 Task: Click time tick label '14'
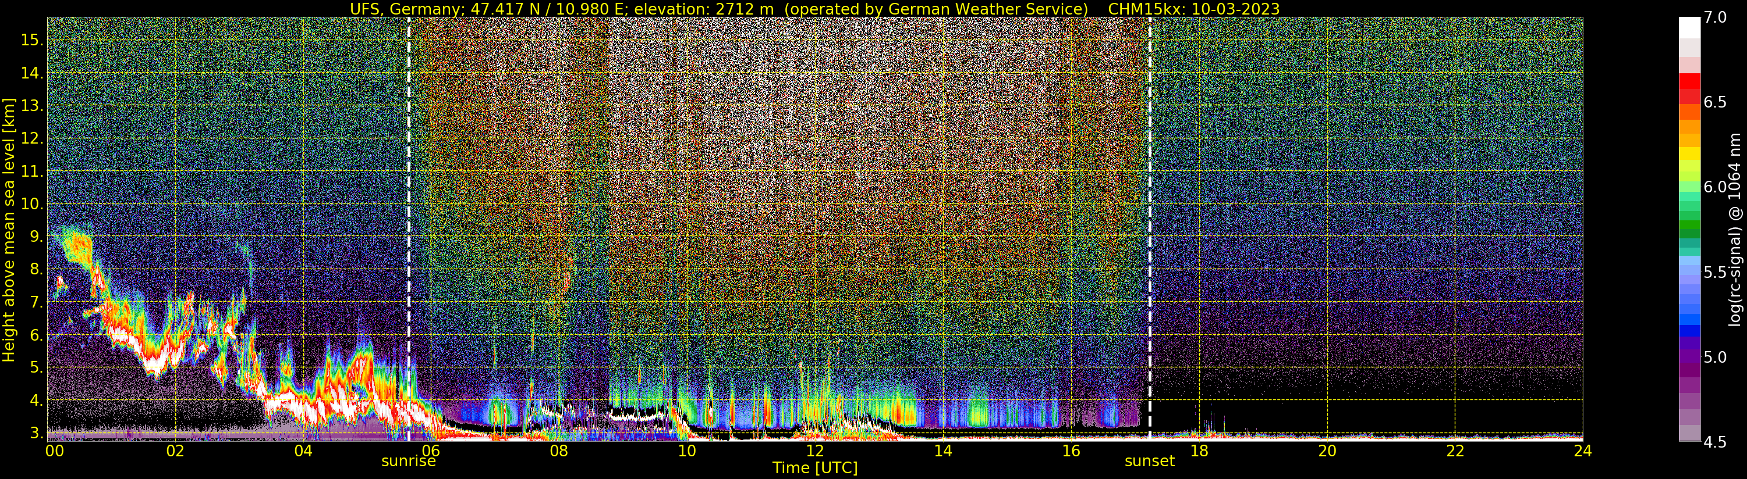942,451
